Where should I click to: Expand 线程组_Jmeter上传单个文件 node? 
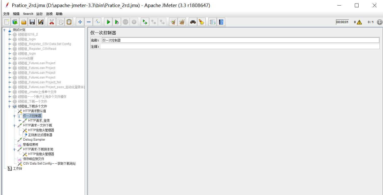10,92
